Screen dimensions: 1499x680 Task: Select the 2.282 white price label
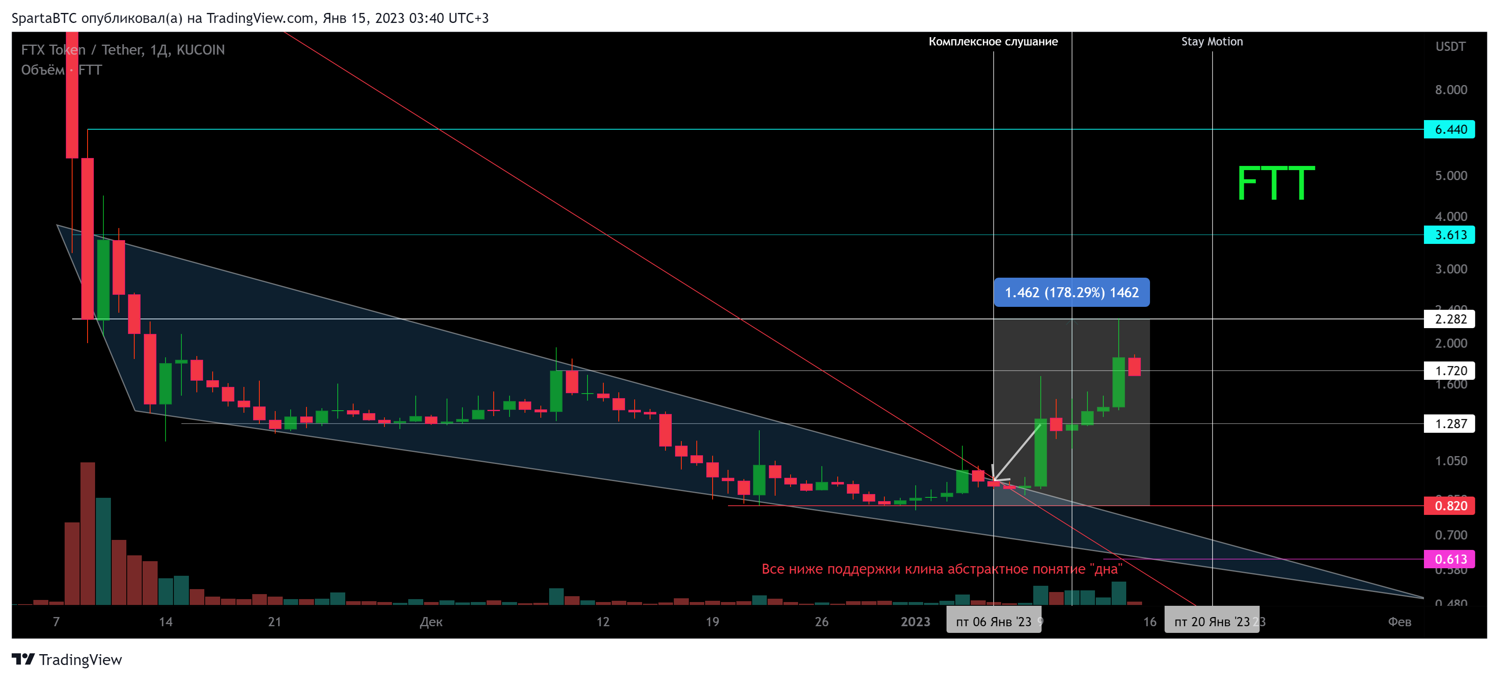point(1449,319)
